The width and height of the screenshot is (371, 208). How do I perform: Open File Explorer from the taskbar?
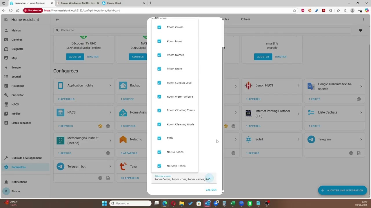(182, 203)
